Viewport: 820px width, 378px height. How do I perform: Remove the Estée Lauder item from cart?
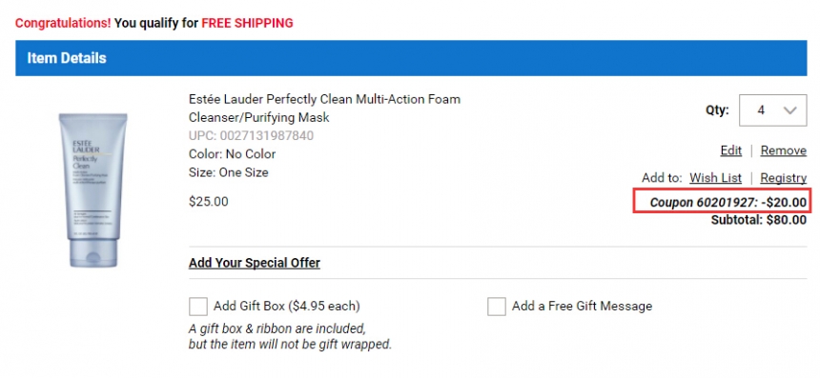[784, 150]
